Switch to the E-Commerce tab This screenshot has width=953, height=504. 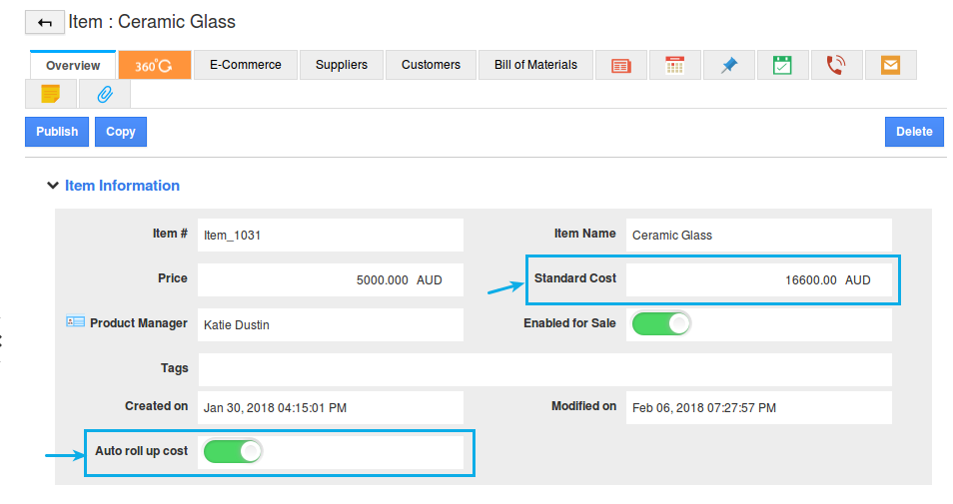click(245, 65)
